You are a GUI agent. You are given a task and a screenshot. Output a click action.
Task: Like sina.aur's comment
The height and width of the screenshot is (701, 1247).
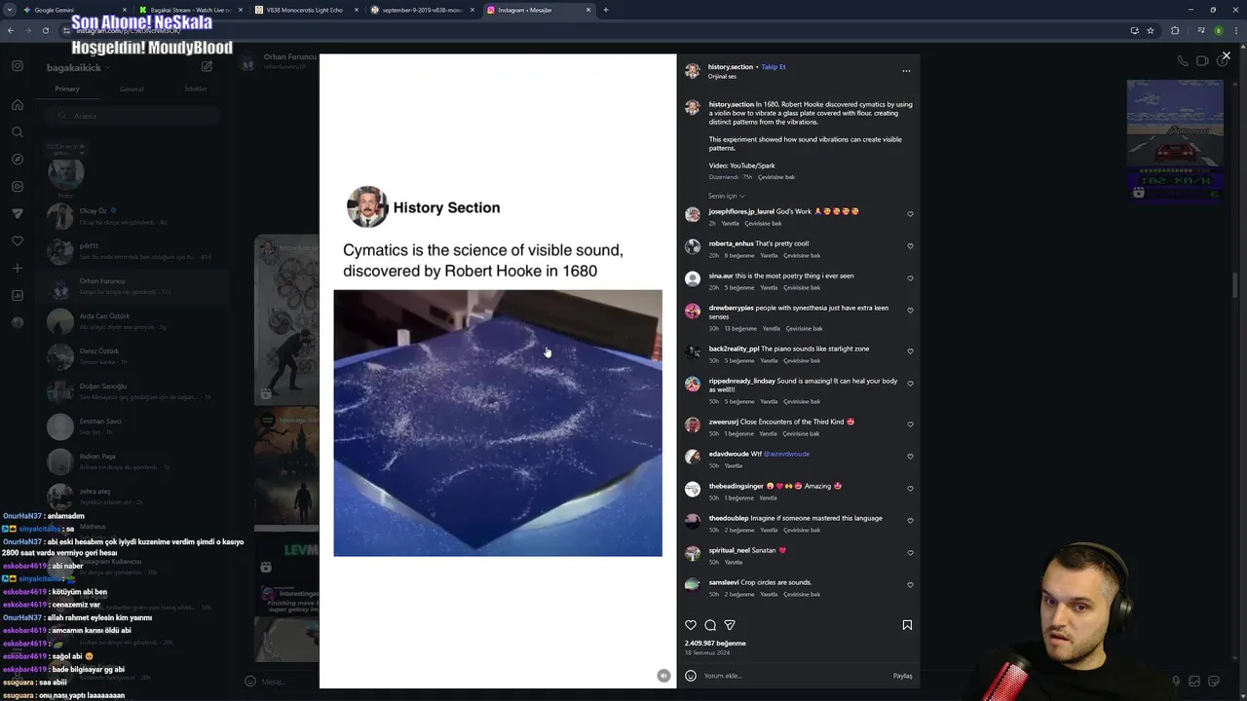pos(910,278)
